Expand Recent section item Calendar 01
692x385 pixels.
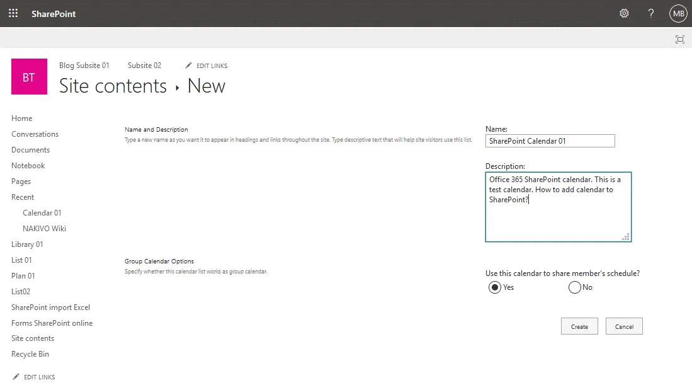point(42,212)
